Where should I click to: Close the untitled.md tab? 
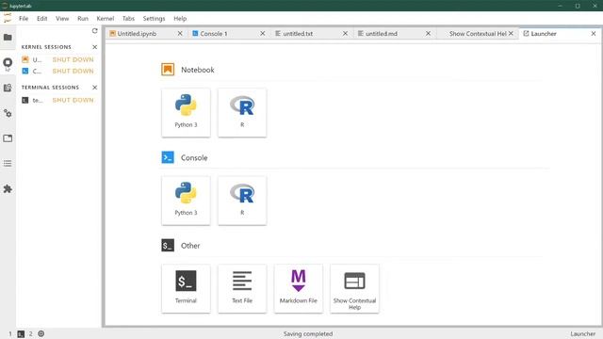[428, 34]
